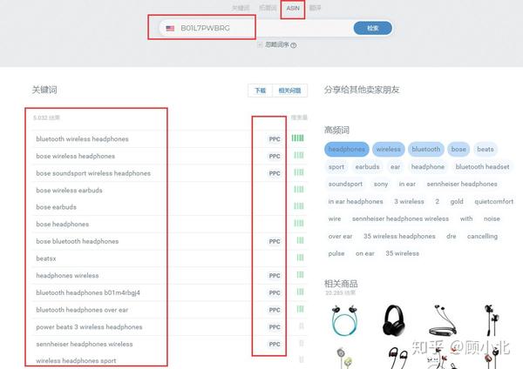Screen dimensions: 523x369
Task: Select the 'bose' high-frequency tag
Action: 458,149
